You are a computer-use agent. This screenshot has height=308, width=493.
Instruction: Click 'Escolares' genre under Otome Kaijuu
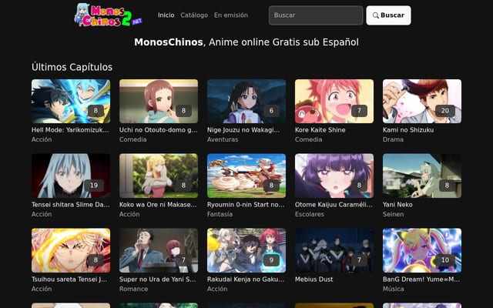pos(310,214)
